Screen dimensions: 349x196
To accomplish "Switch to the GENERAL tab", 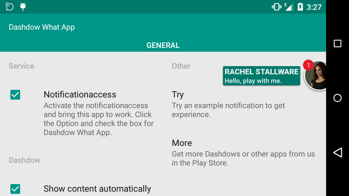I will point(163,45).
